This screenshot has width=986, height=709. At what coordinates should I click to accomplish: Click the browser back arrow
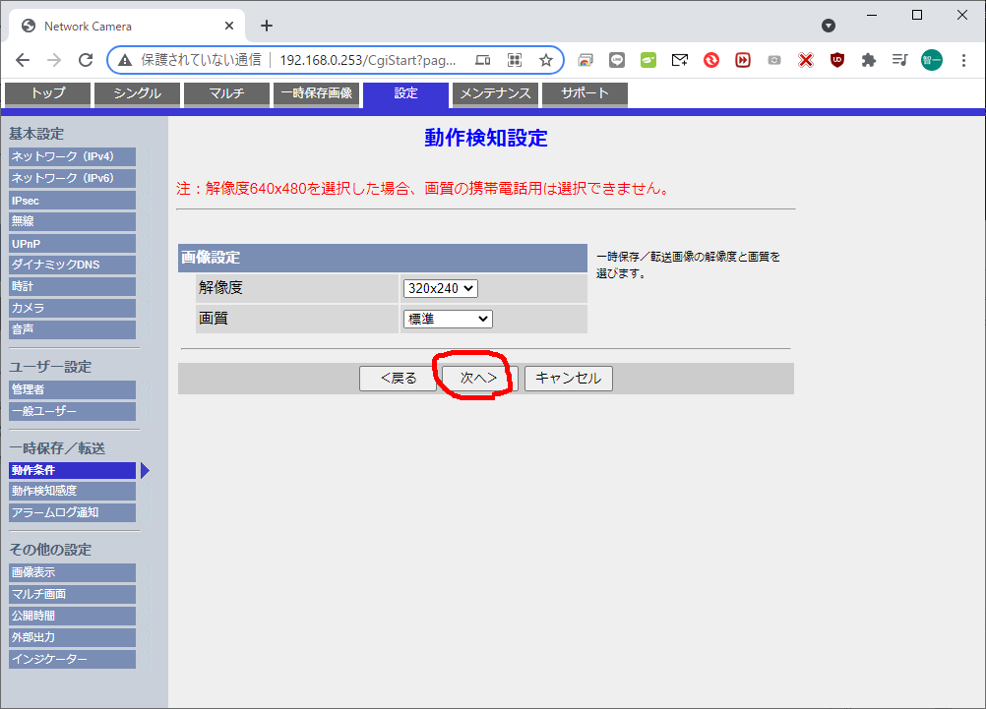click(x=23, y=60)
